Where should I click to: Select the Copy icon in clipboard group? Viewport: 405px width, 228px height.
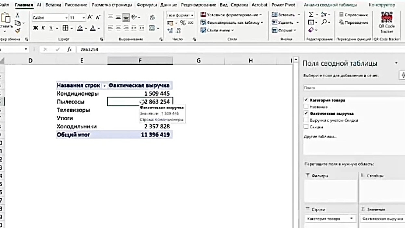pos(18,23)
